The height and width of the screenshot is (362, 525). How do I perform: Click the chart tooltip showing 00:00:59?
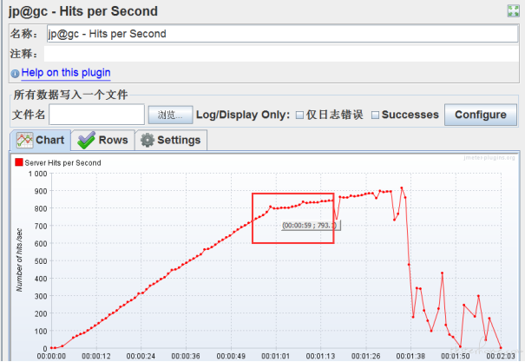tap(310, 226)
